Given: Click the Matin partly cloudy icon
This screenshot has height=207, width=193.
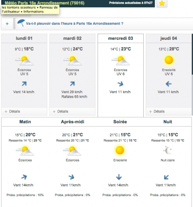Looking at the screenshot, I should point(25,151).
